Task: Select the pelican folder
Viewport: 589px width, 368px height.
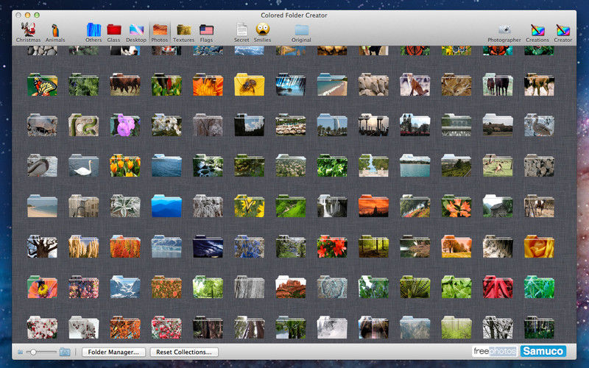Action: pos(43,166)
